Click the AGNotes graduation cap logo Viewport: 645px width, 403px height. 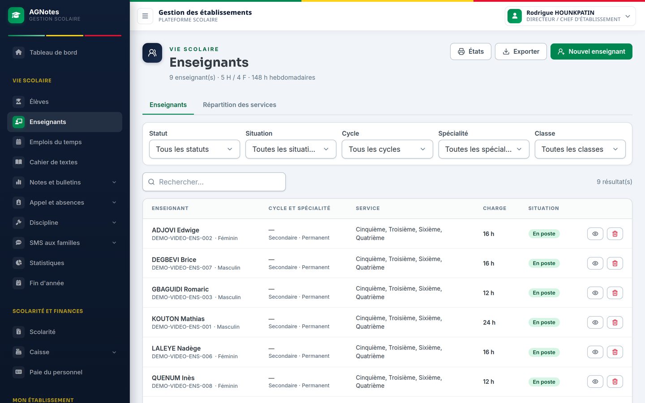[x=16, y=15]
